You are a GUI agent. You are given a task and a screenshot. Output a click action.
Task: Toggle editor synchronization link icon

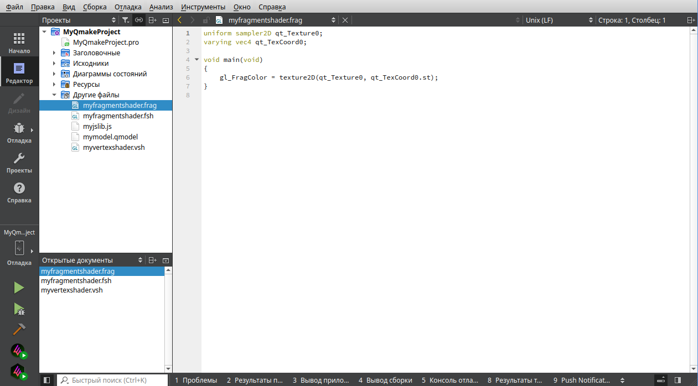139,20
